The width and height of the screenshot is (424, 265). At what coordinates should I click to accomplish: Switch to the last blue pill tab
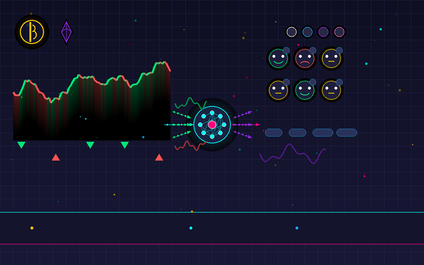(x=346, y=132)
